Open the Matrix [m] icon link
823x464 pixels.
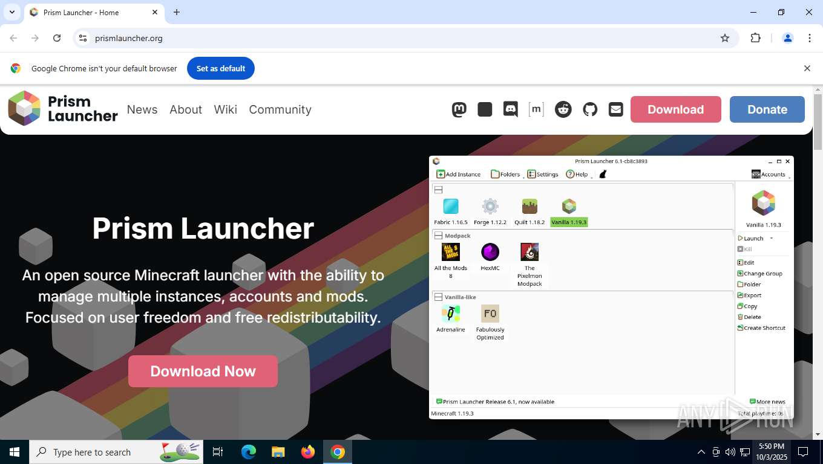point(536,109)
